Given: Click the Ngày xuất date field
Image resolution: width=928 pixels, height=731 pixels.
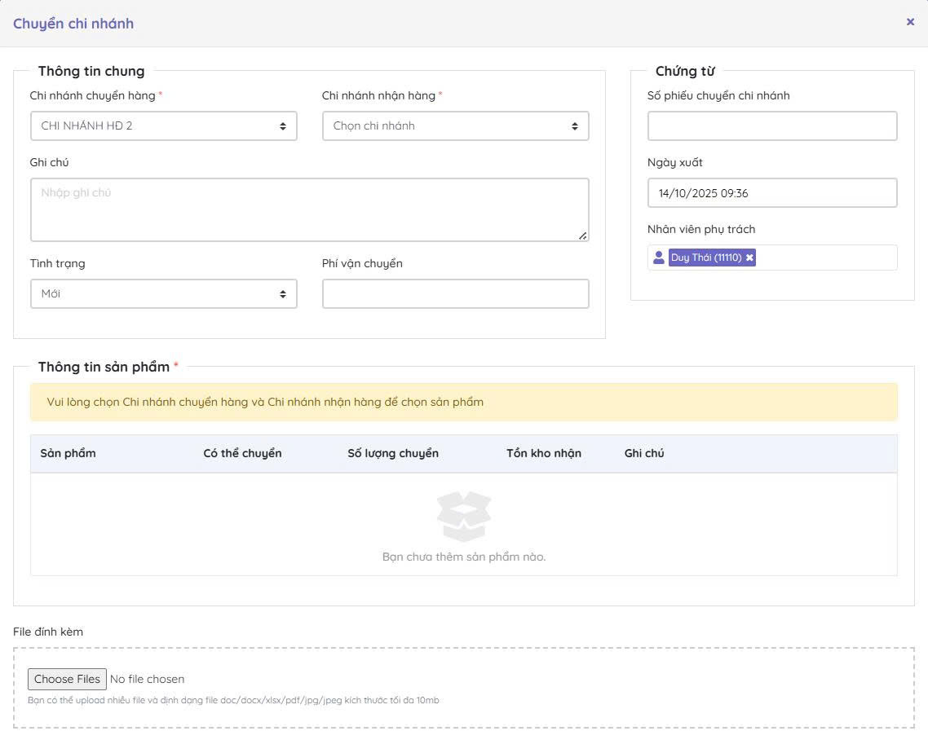Looking at the screenshot, I should tap(771, 193).
